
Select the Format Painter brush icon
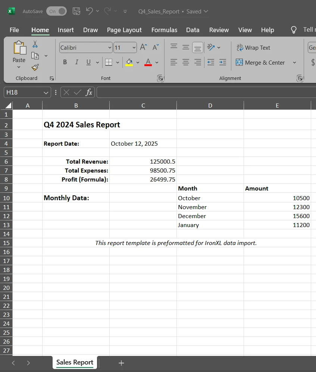coord(35,67)
